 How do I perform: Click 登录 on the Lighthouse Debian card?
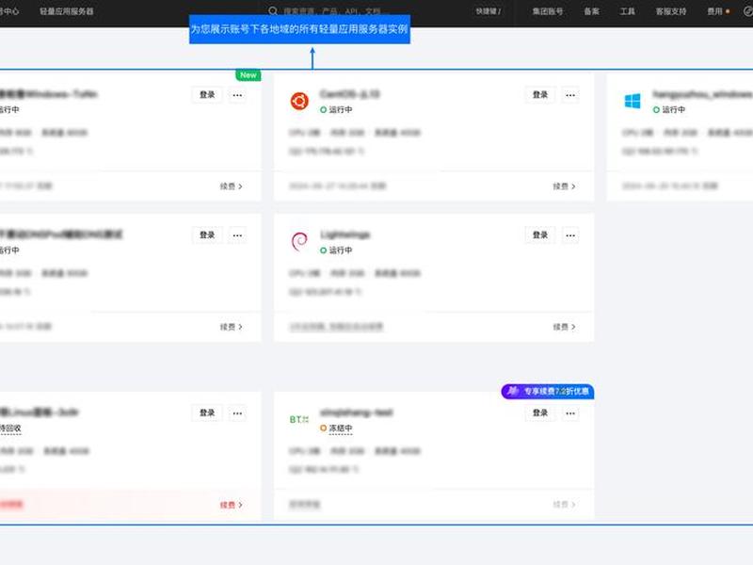pos(540,234)
